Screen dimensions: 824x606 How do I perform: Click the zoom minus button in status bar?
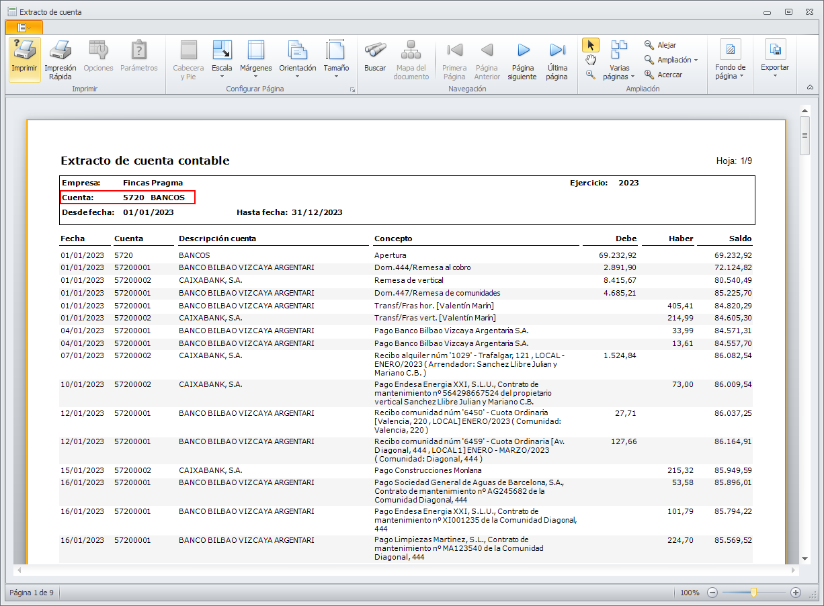pyautogui.click(x=712, y=593)
